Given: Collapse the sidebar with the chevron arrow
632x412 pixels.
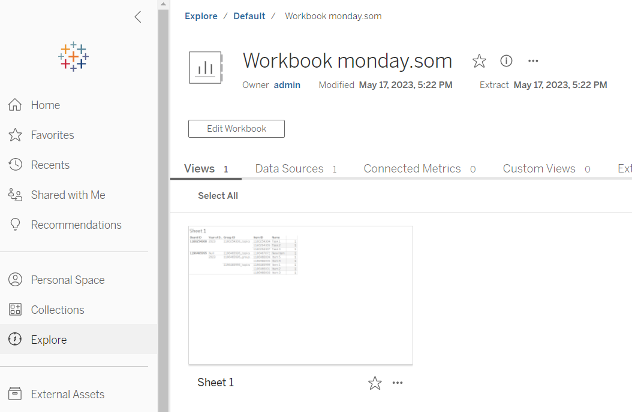Looking at the screenshot, I should 138,17.
